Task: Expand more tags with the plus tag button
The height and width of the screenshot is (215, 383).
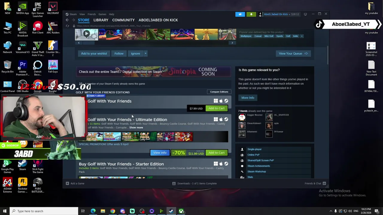Action: pyautogui.click(x=302, y=36)
